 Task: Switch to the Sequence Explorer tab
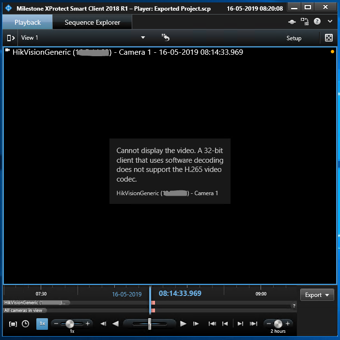click(x=92, y=22)
